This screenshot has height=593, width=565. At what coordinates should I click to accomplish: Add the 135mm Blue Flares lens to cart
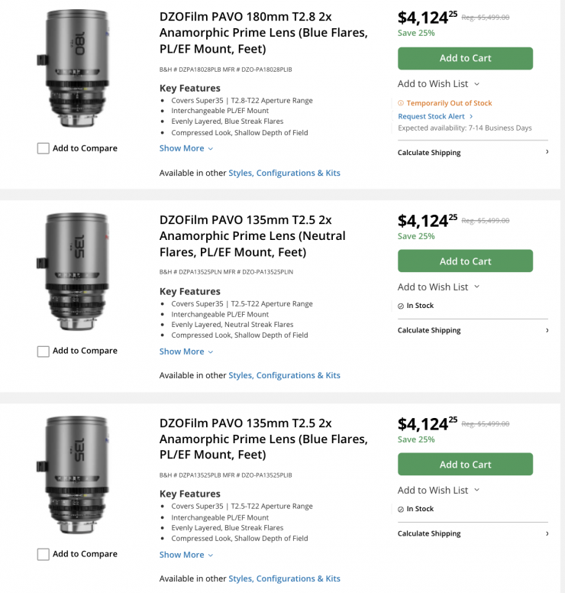tap(465, 465)
